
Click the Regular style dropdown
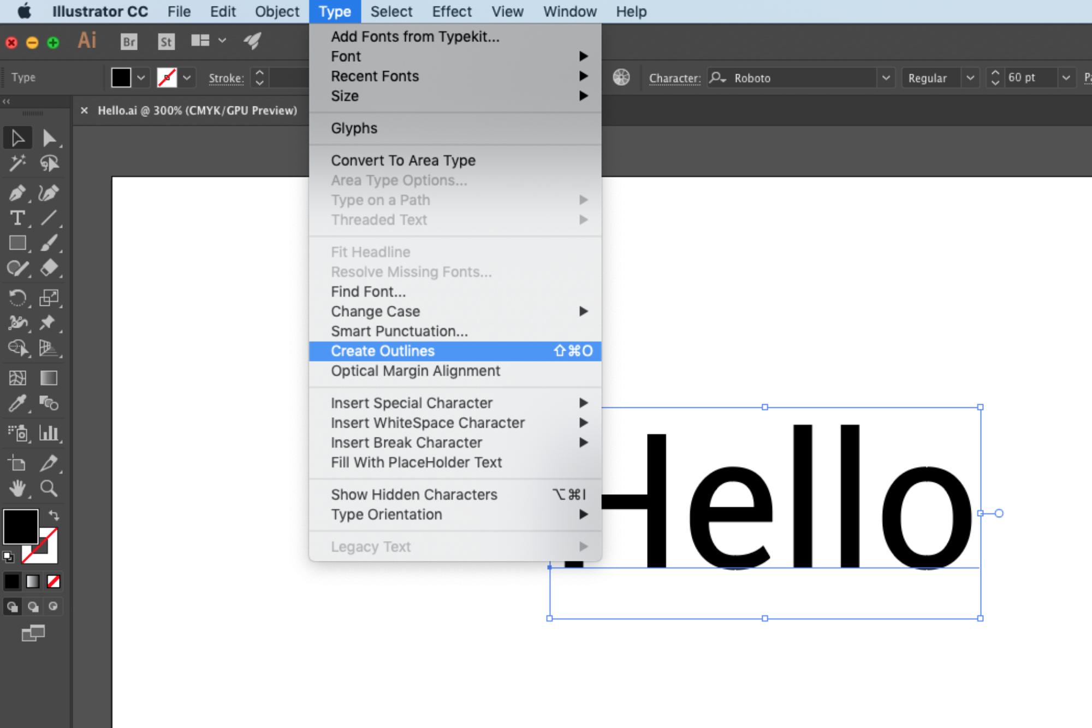click(937, 77)
